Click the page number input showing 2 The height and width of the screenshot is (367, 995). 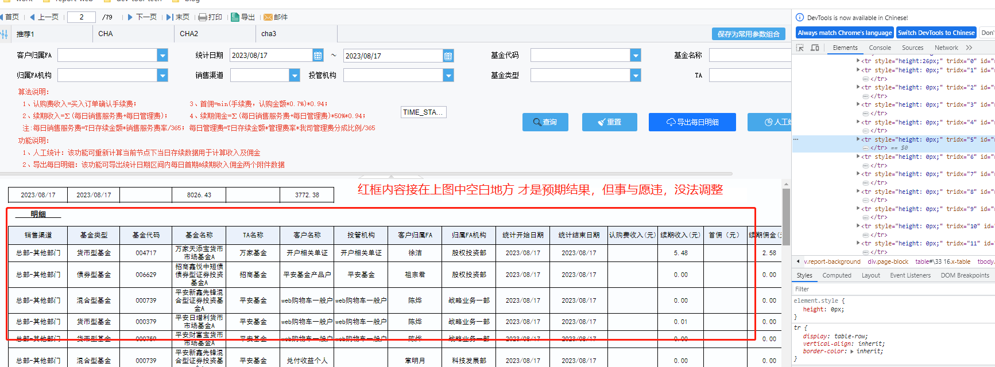[x=81, y=17]
